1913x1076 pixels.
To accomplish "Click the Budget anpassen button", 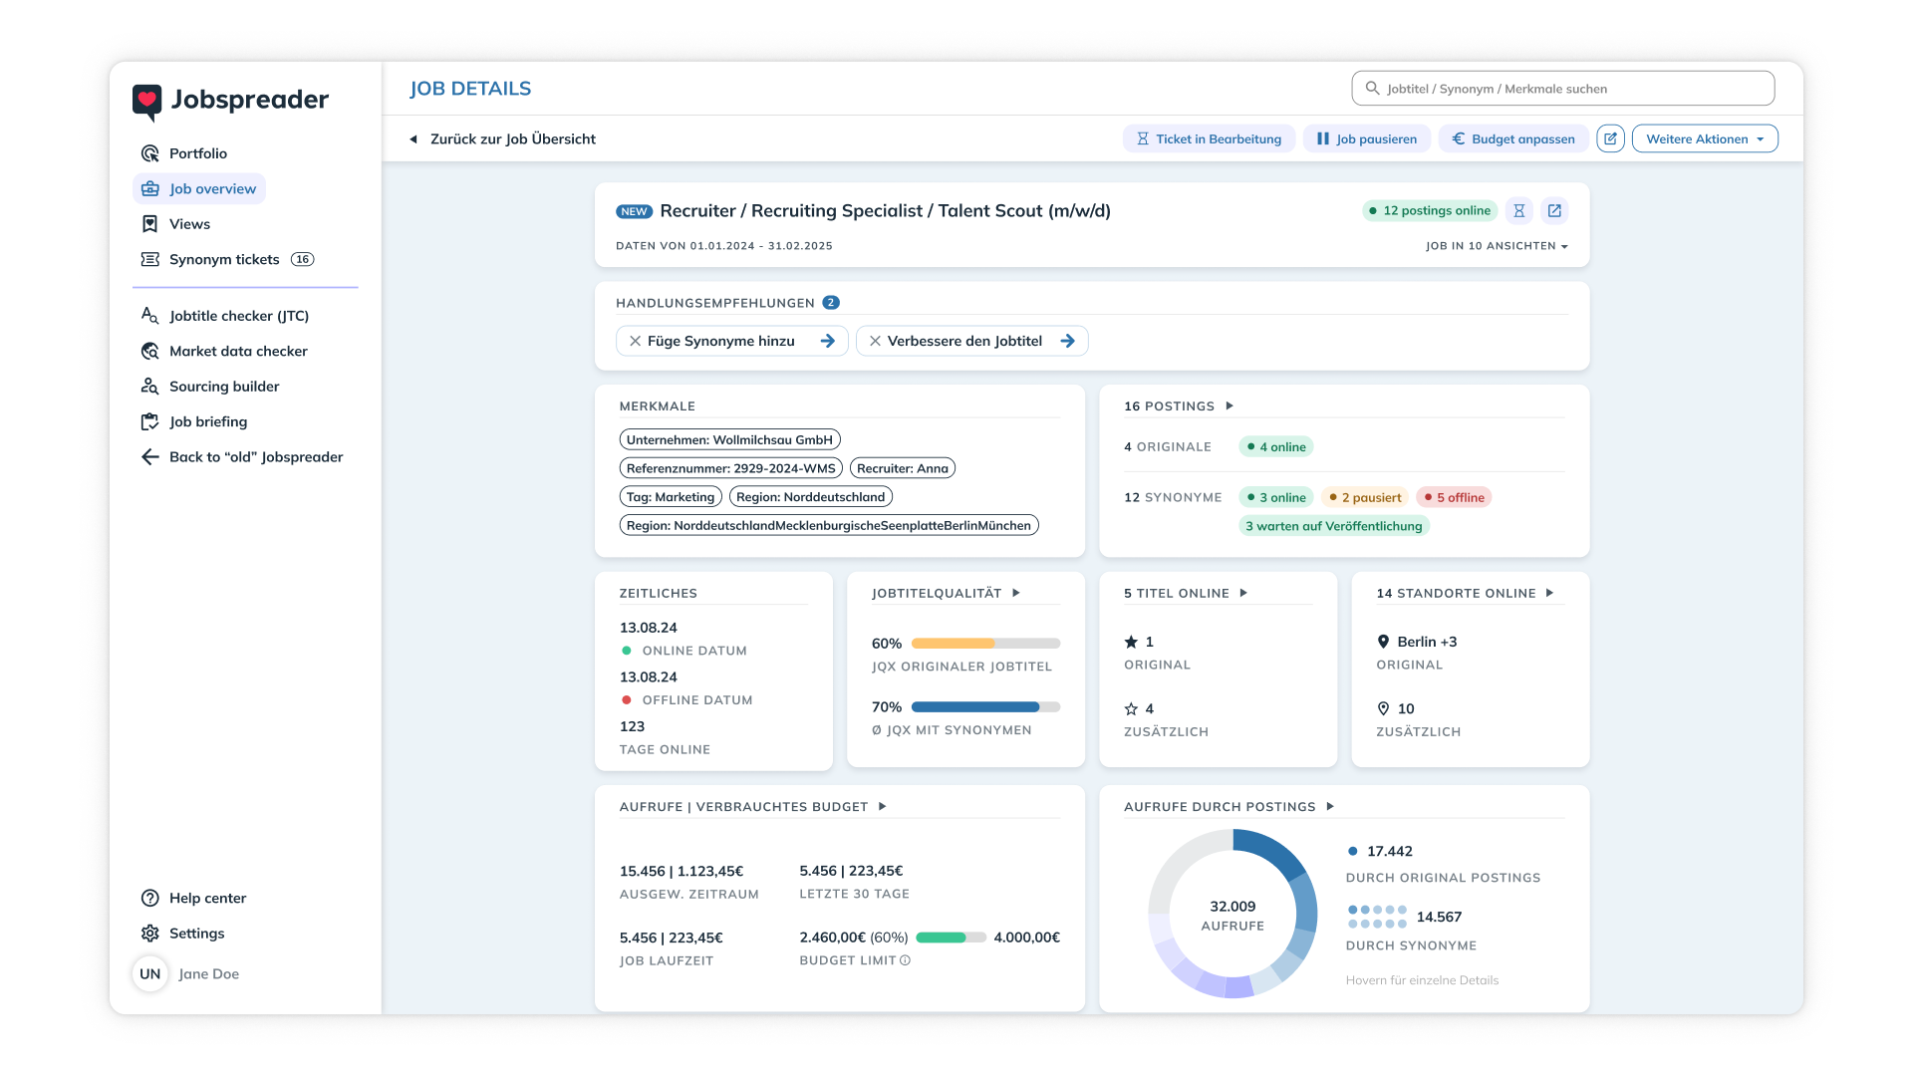I will coord(1512,138).
